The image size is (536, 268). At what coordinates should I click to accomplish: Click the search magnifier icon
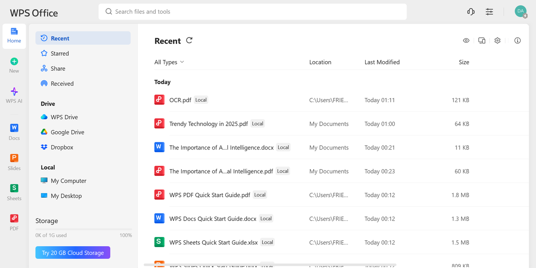(109, 12)
